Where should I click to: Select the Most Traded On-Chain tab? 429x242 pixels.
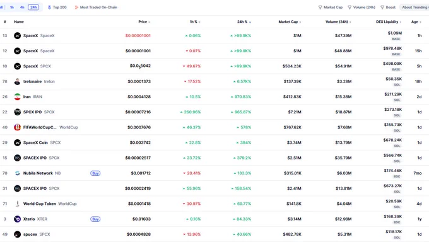click(96, 8)
